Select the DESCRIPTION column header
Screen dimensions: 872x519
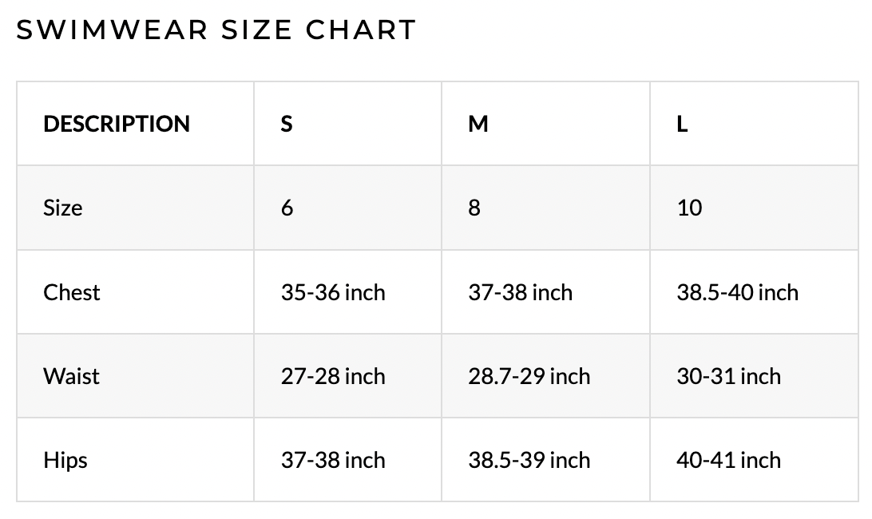[117, 124]
